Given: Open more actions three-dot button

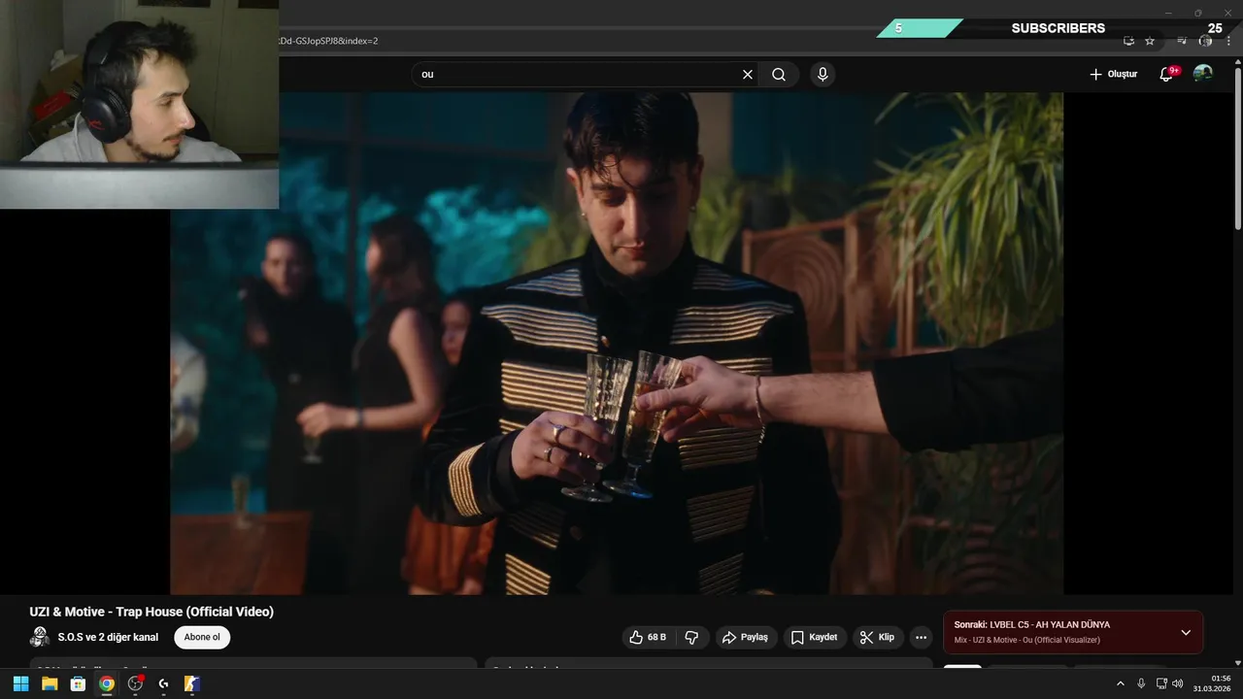Looking at the screenshot, I should pos(922,637).
